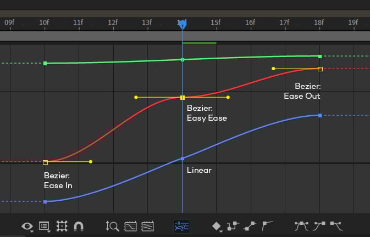Convert selected keyframes to Auto Bezier
Screen dimensions: 370x237
click(x=268, y=225)
